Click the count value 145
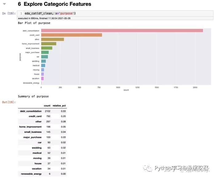 click(48, 132)
